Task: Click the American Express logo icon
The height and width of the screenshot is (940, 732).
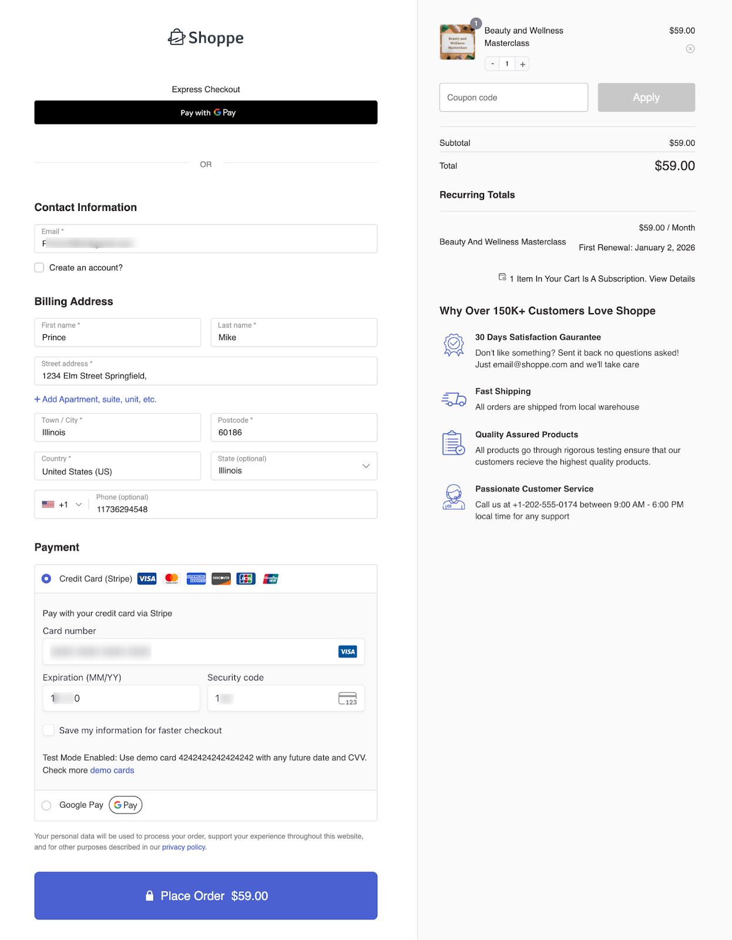Action: pos(196,579)
